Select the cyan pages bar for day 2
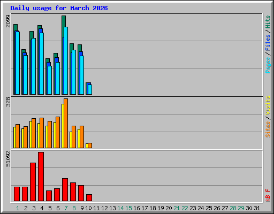The width and height of the screenshot is (274, 214). pos(26,75)
